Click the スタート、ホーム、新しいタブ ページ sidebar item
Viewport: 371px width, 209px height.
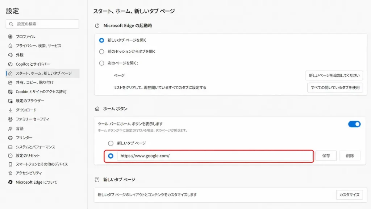coord(43,73)
